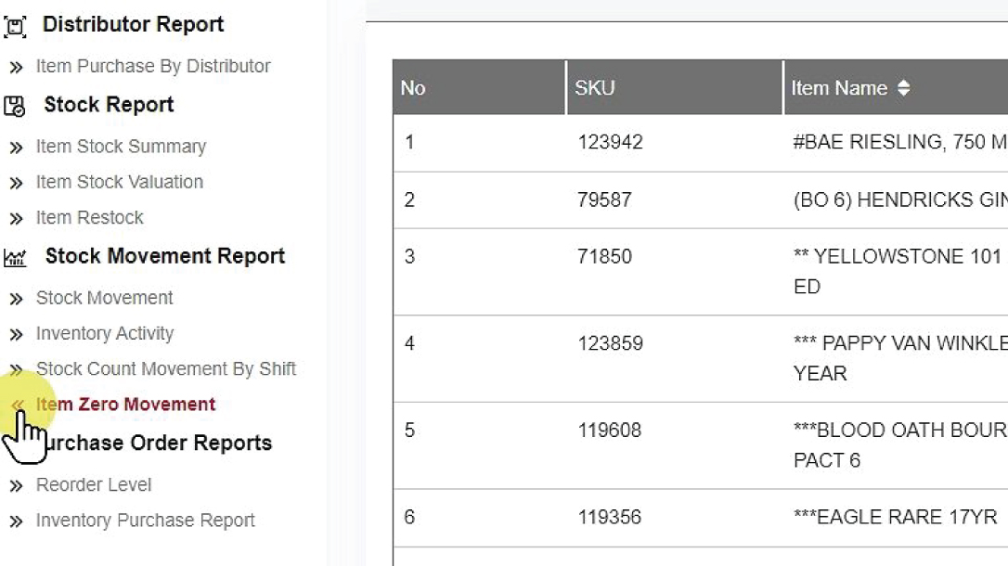Open the Item Zero Movement report
Image resolution: width=1008 pixels, height=566 pixels.
(125, 405)
